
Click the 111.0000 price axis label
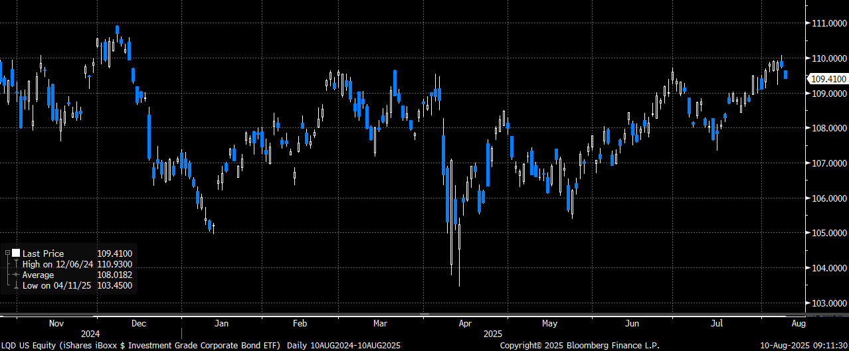[x=828, y=23]
